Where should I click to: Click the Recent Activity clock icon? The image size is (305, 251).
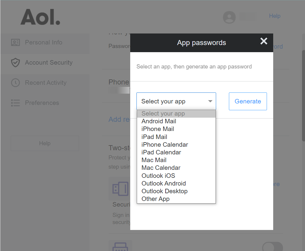15,83
